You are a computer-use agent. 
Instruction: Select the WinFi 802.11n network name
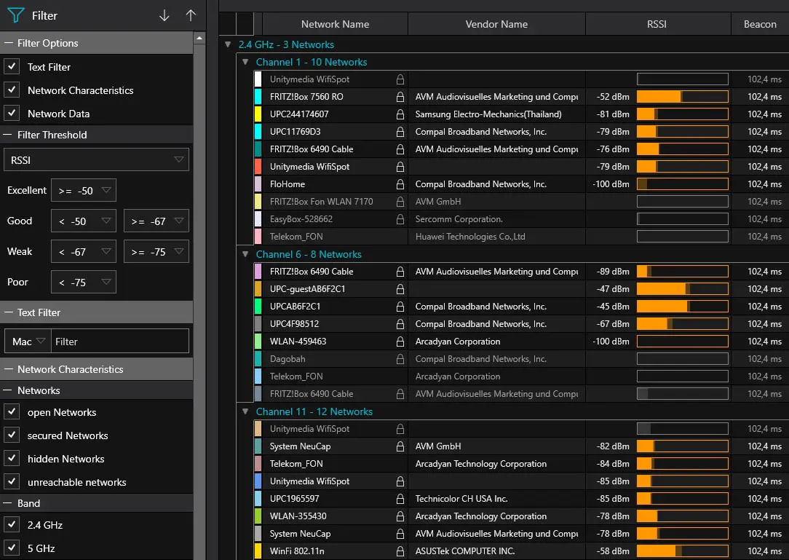297,551
